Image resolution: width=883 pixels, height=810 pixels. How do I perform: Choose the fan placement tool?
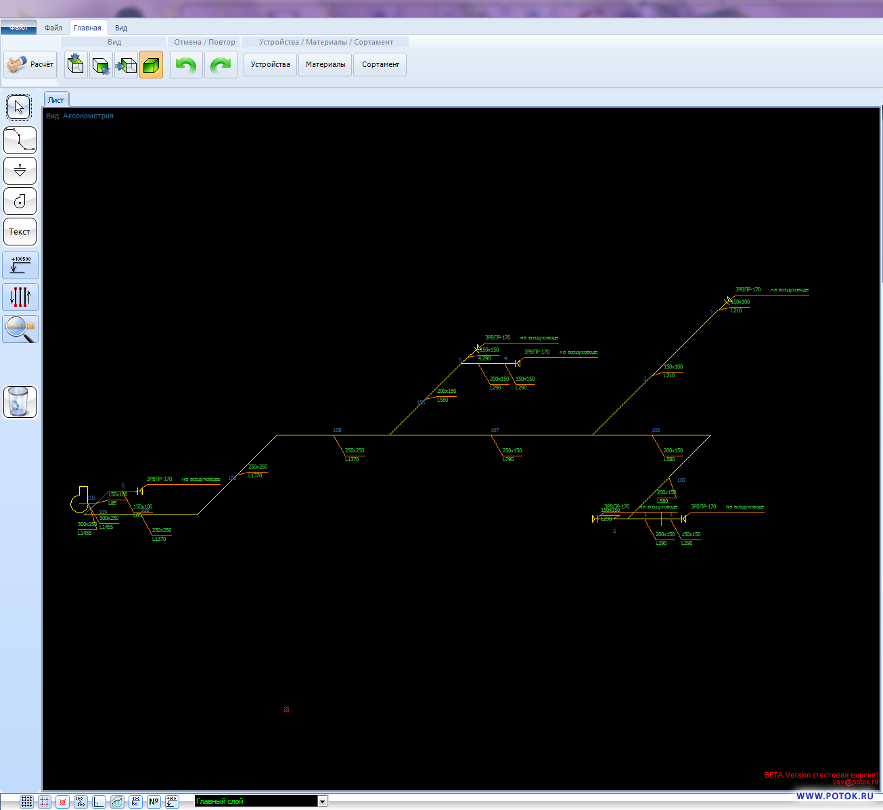tap(20, 201)
